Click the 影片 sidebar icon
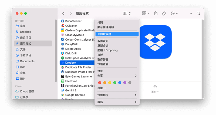The image size is (216, 115). point(17,67)
